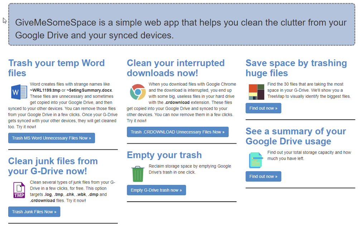The width and height of the screenshot is (358, 230).
Task: Click 'Clean junk files from your G-Drive now!' heading
Action: click(53, 166)
